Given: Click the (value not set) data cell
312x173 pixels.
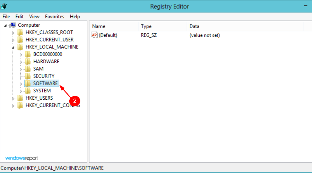Looking at the screenshot, I should tap(205, 35).
